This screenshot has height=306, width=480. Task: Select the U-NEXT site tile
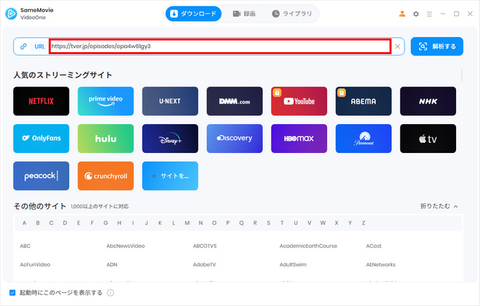point(170,101)
